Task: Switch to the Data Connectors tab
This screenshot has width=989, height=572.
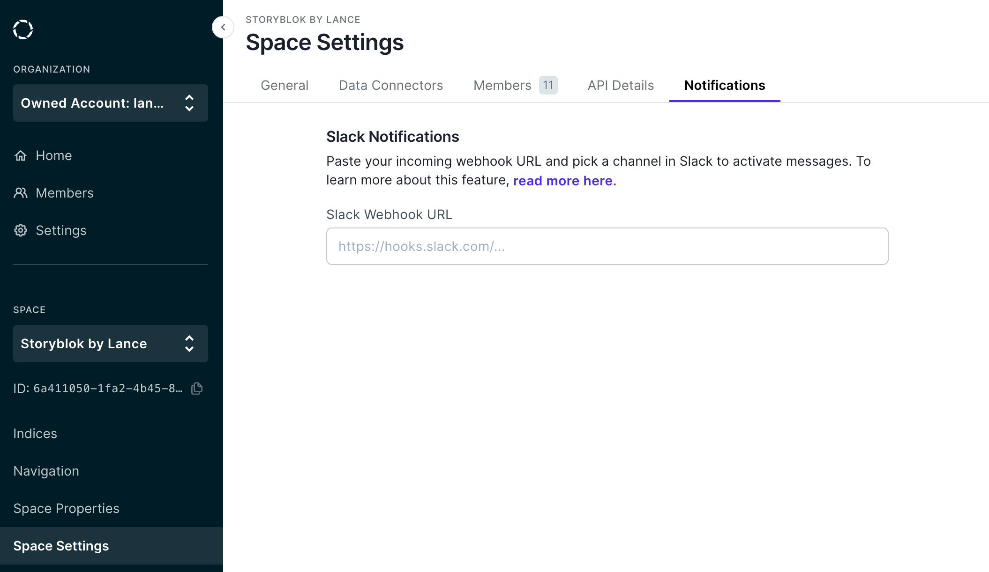Action: pyautogui.click(x=391, y=85)
